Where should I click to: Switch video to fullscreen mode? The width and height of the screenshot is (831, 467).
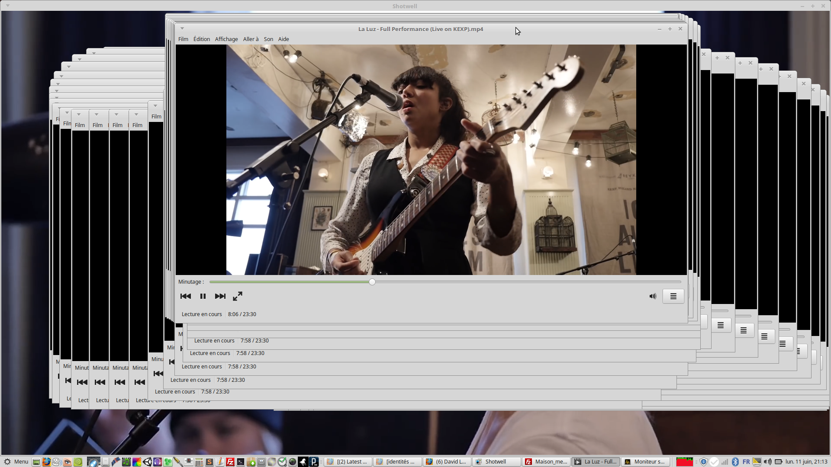[x=238, y=296]
